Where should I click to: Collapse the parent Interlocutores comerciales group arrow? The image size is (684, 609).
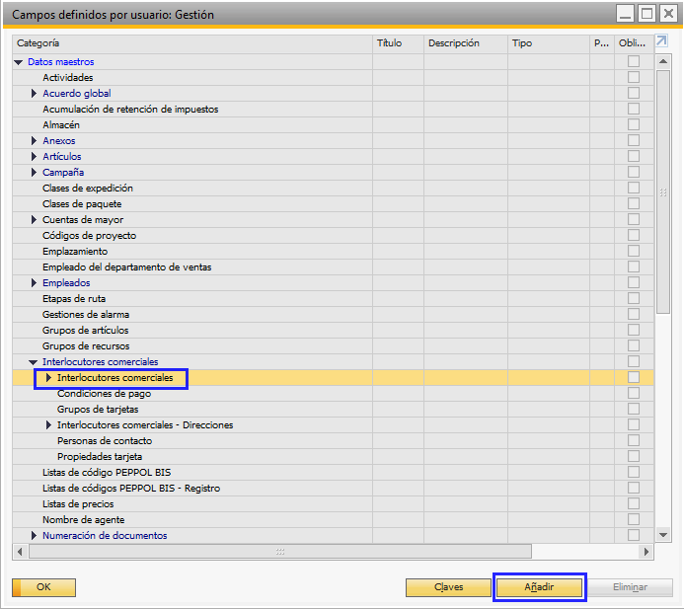[34, 362]
